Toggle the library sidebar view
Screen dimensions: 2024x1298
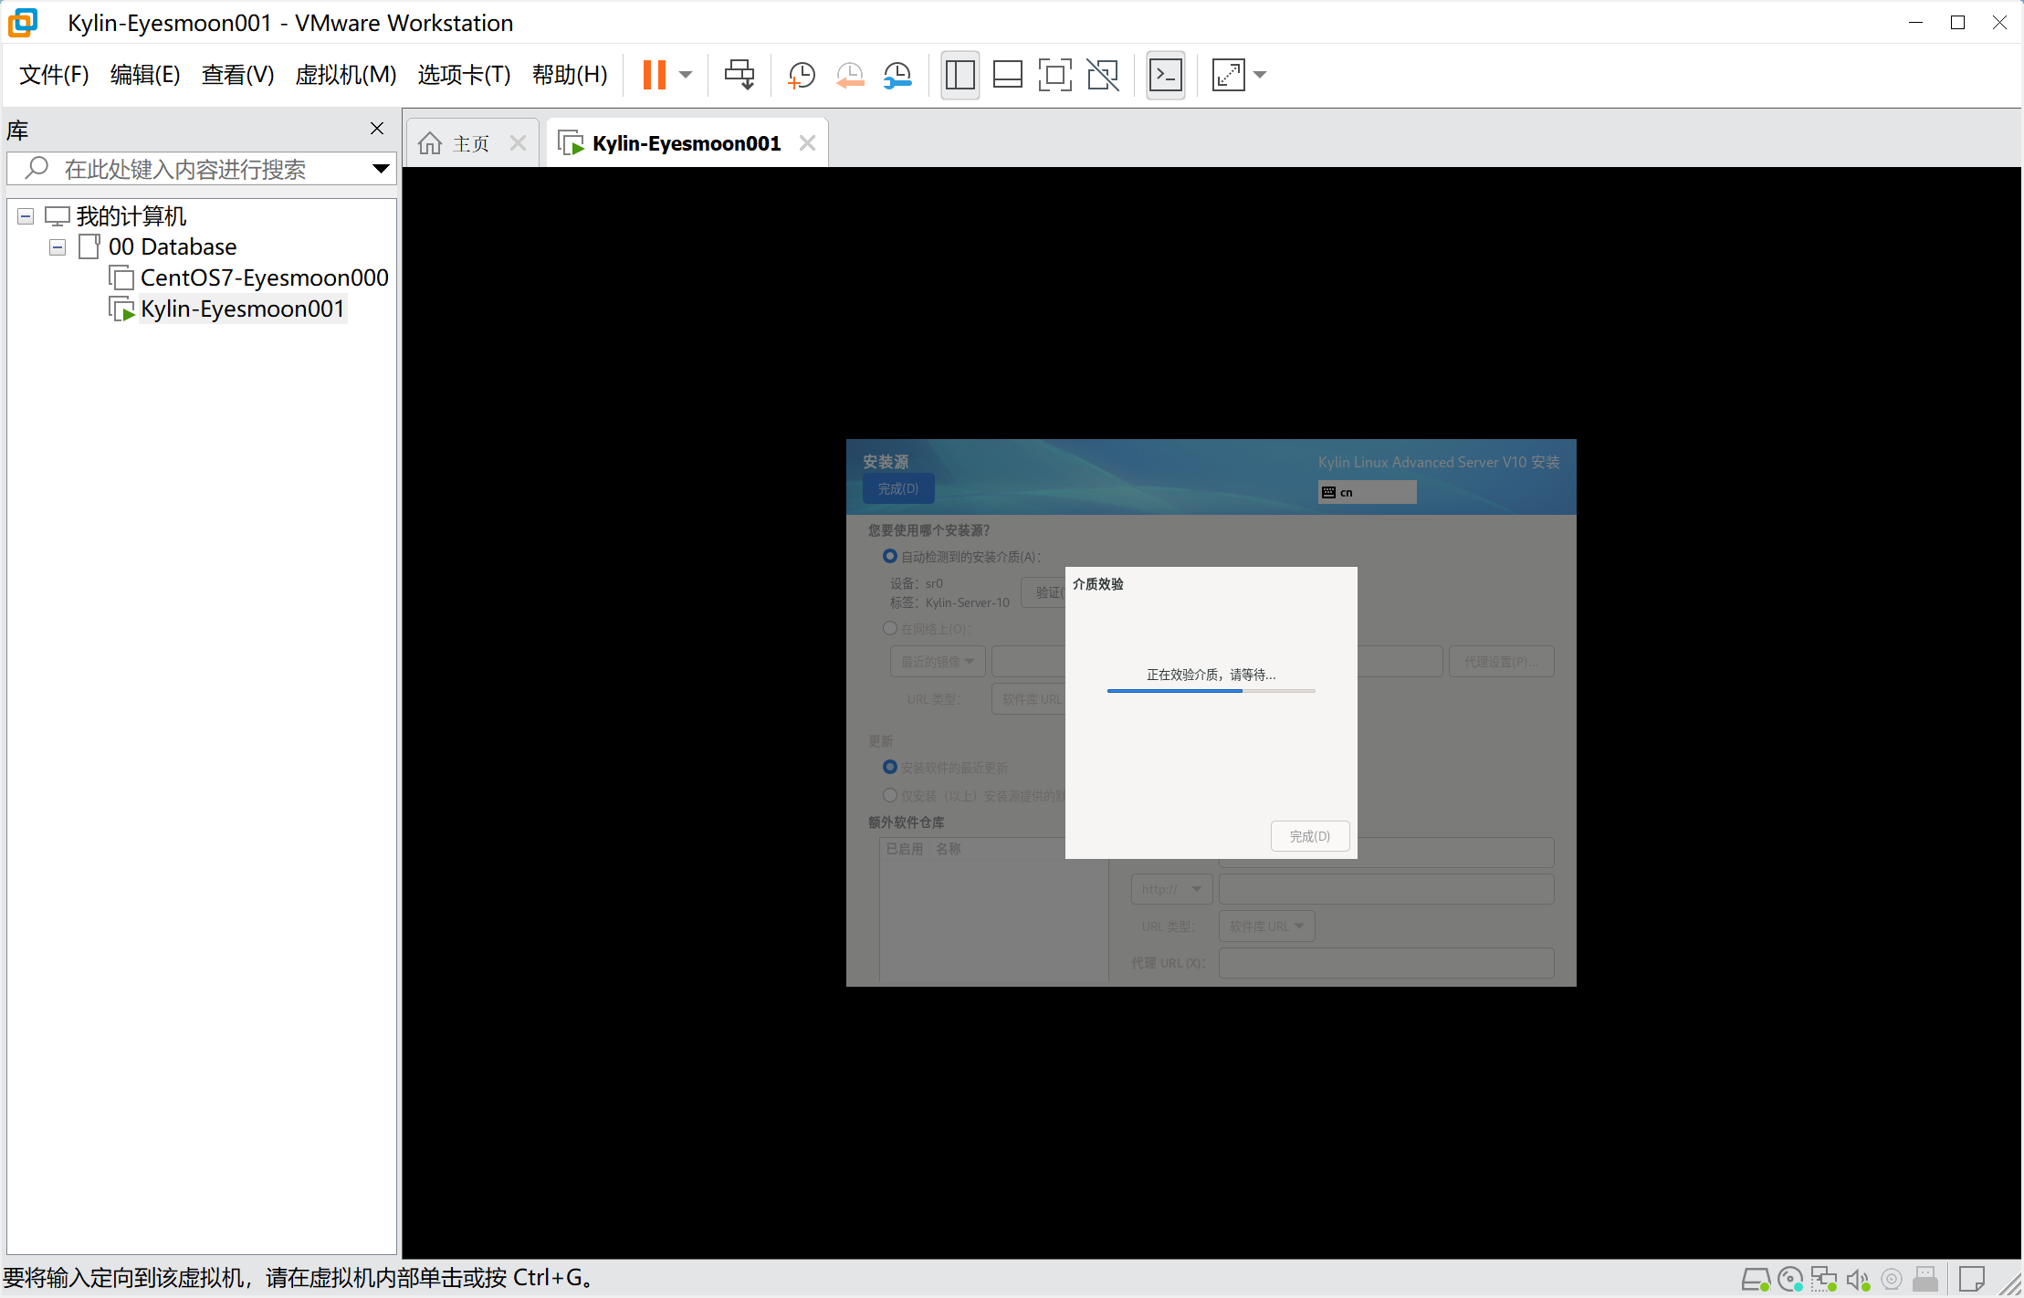960,75
